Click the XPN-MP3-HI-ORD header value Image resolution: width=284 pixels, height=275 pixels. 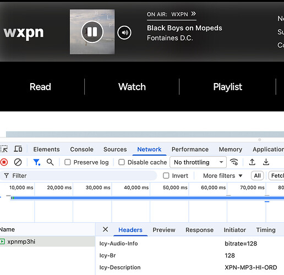click(251, 267)
